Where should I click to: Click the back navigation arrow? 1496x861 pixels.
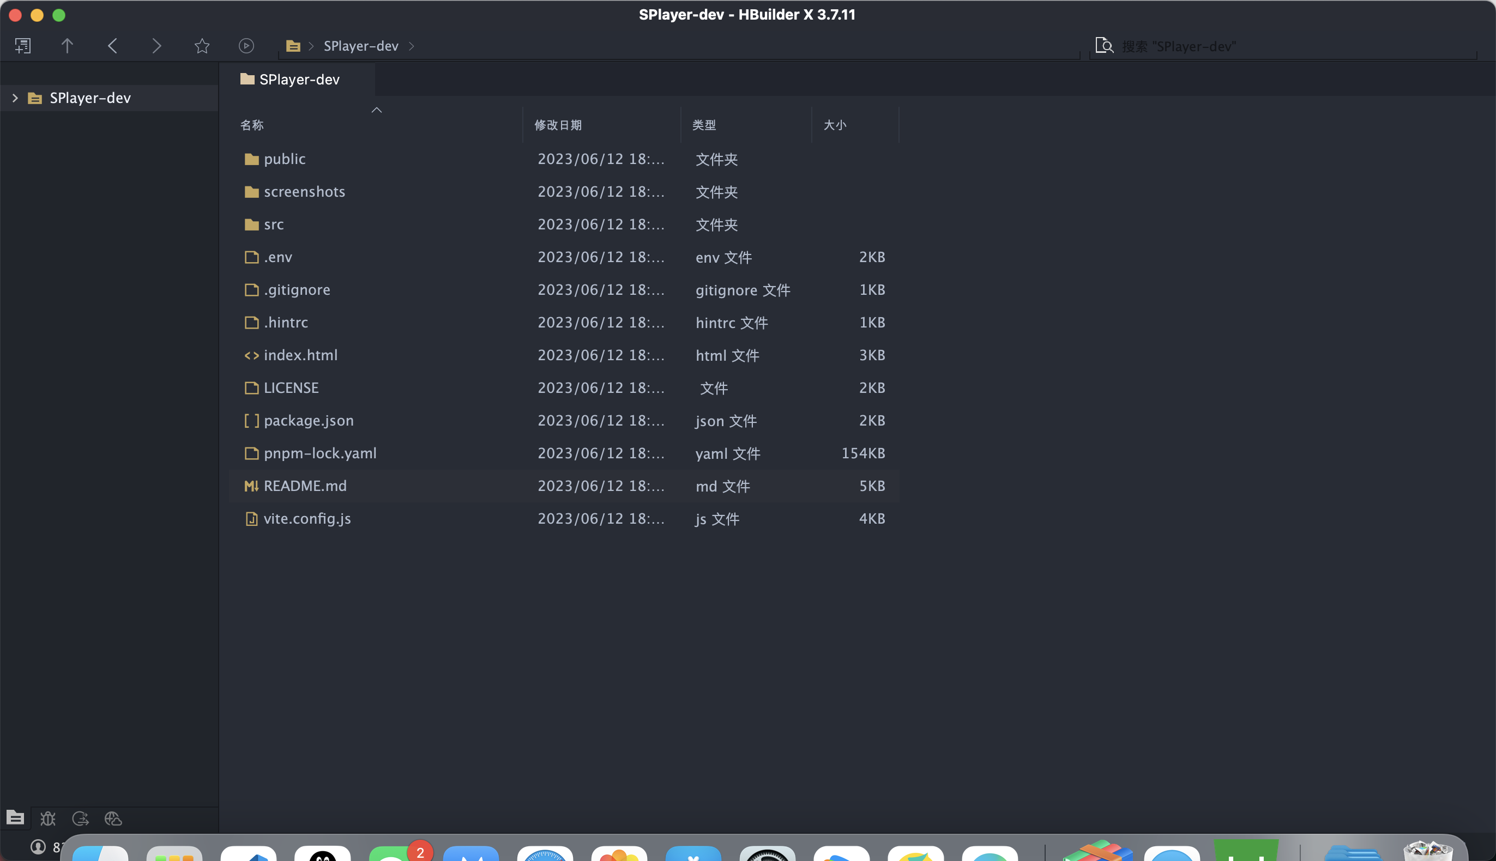tap(112, 46)
